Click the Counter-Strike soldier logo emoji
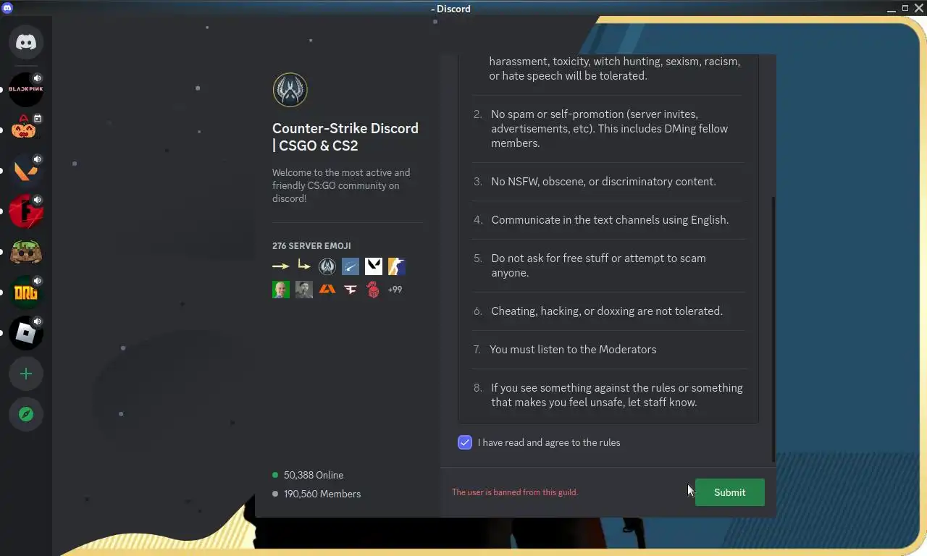 click(x=397, y=266)
